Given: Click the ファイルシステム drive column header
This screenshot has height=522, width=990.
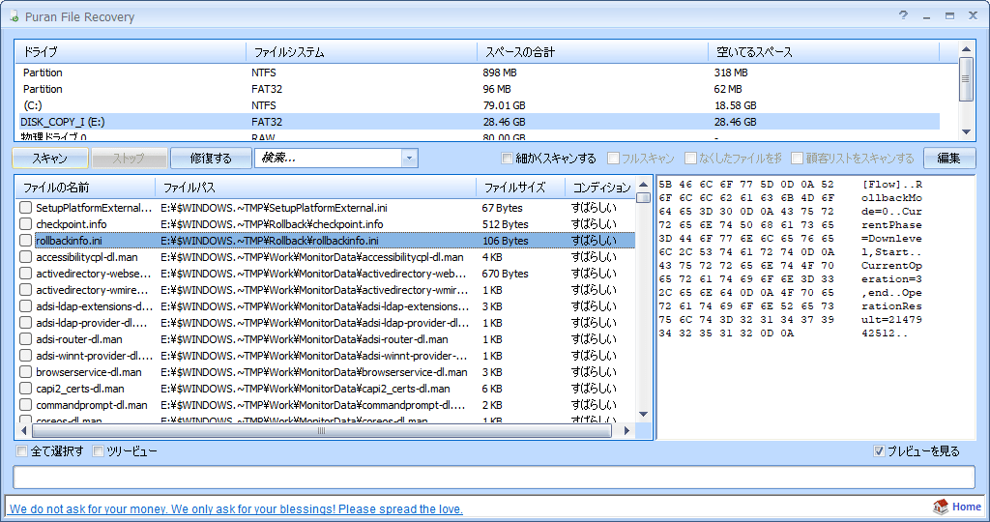Looking at the screenshot, I should (x=288, y=51).
